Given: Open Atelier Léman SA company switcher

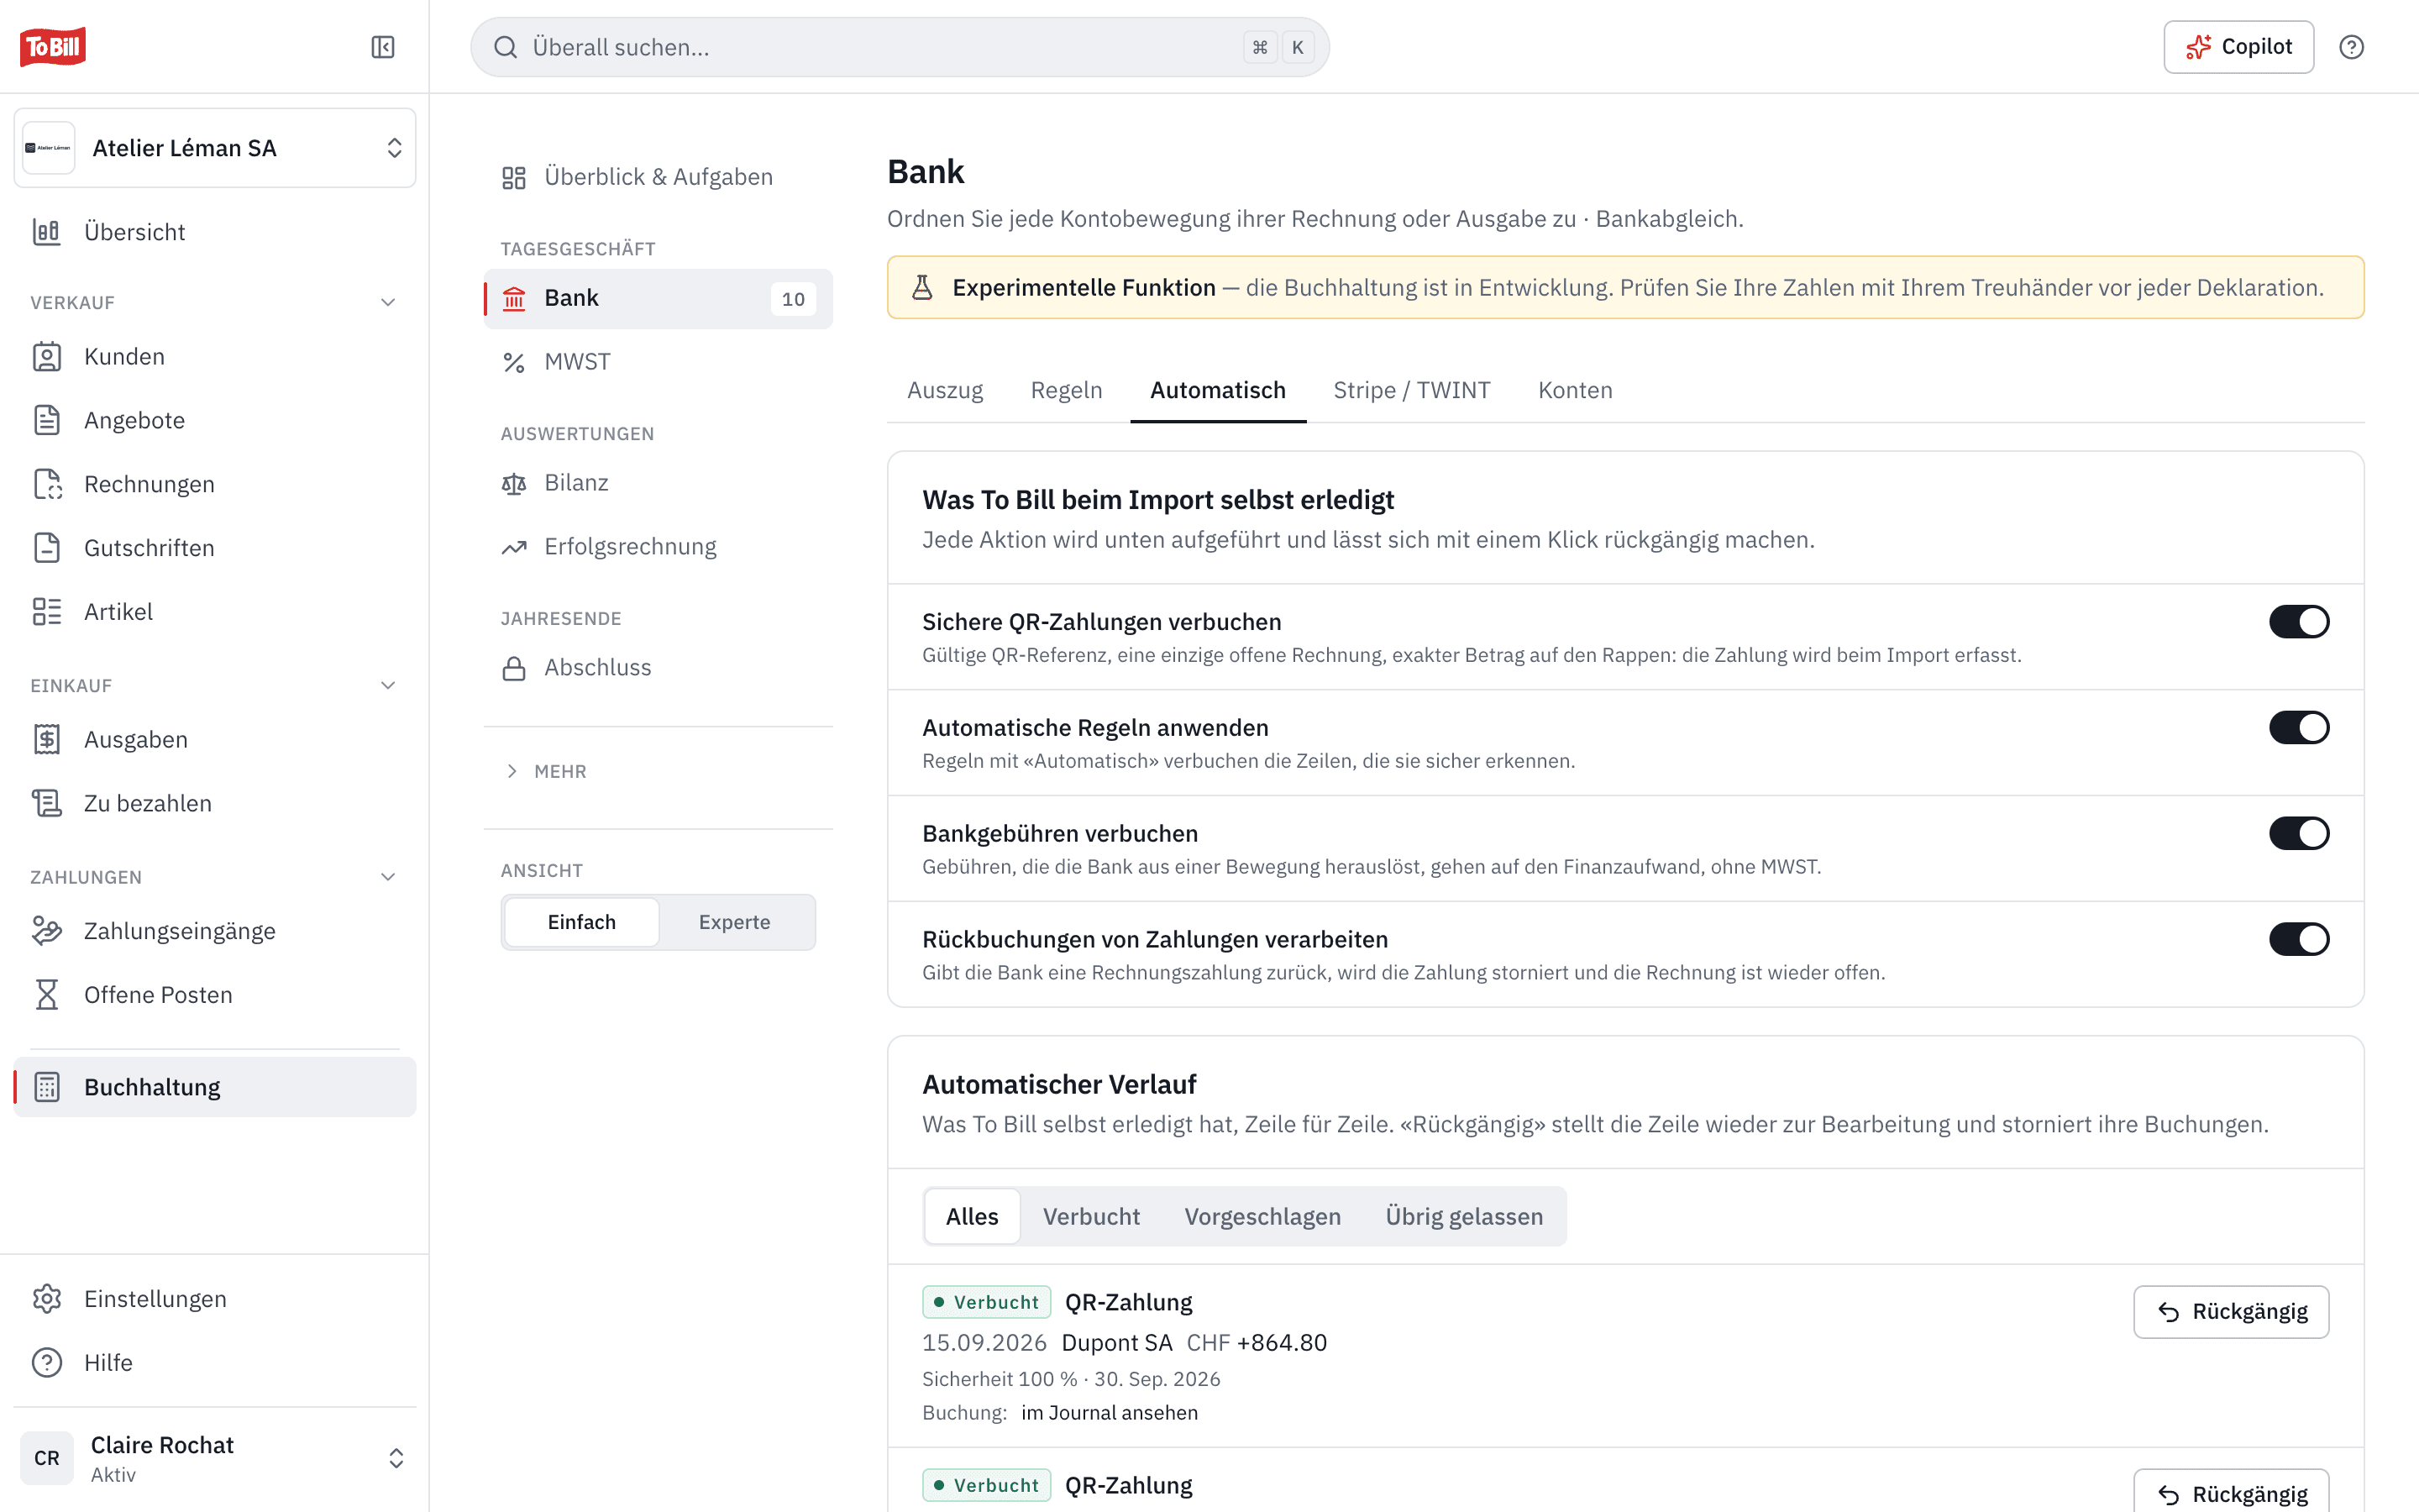Looking at the screenshot, I should 215,148.
